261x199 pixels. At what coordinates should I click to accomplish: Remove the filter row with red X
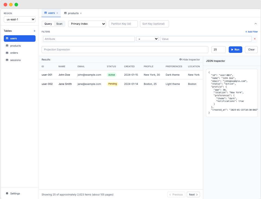pos(255,39)
